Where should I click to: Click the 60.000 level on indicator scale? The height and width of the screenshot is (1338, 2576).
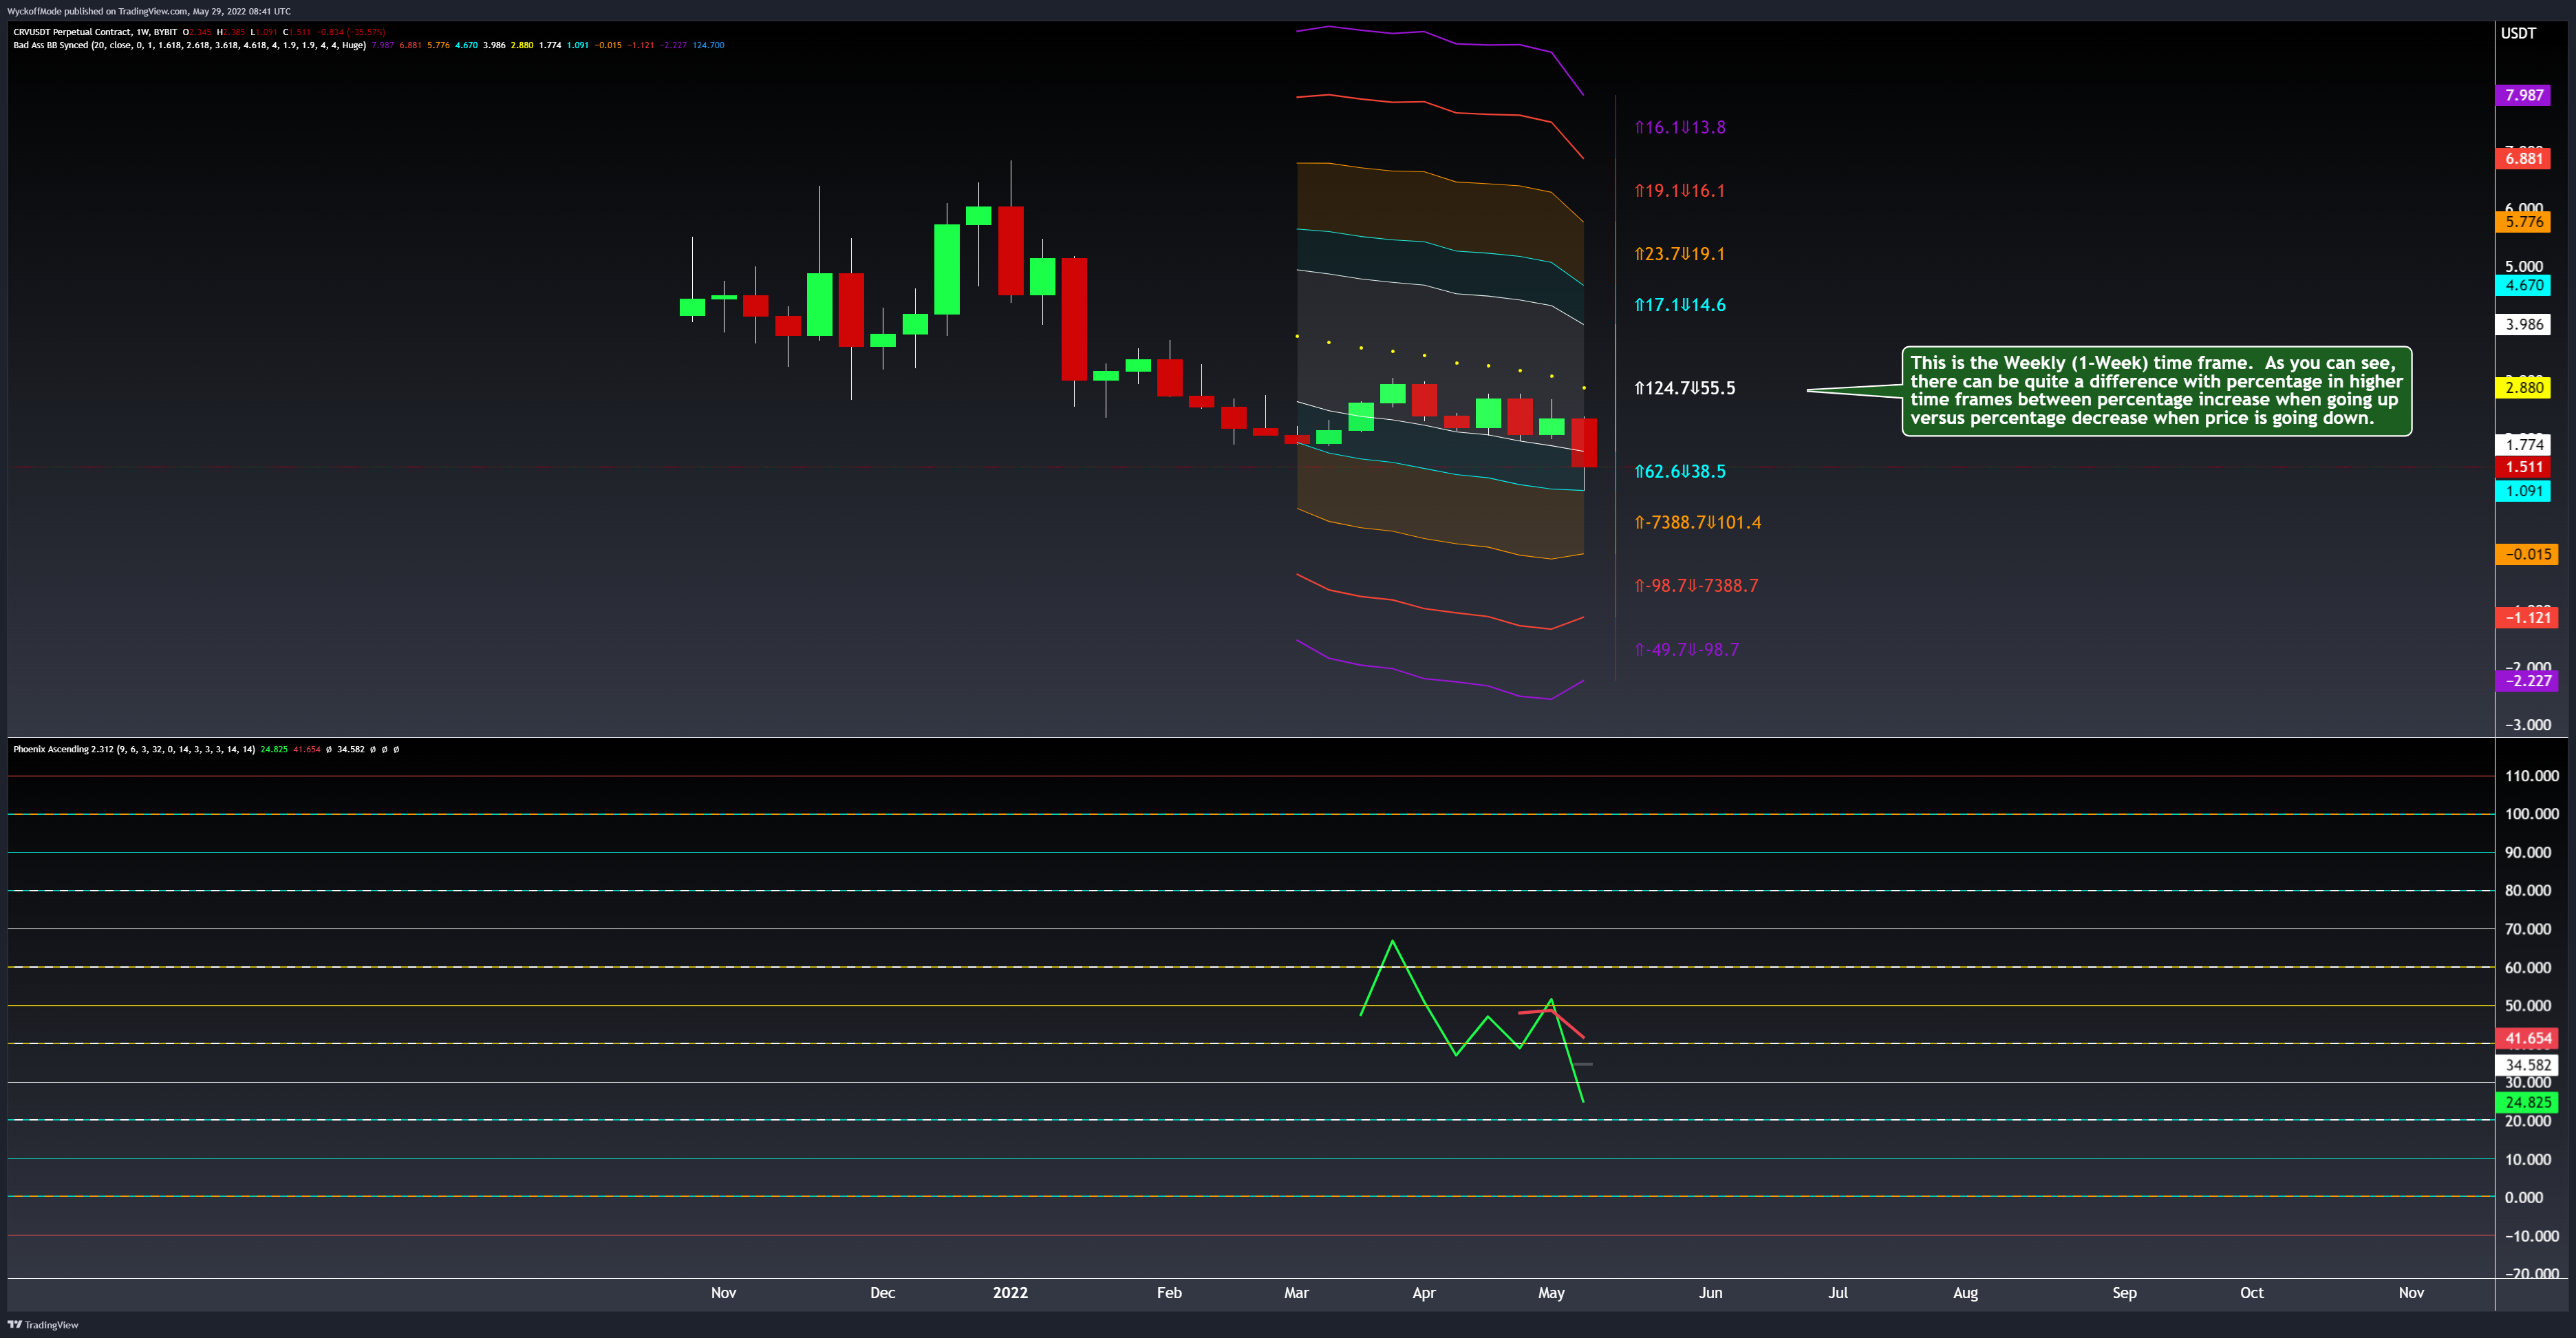[x=2527, y=967]
